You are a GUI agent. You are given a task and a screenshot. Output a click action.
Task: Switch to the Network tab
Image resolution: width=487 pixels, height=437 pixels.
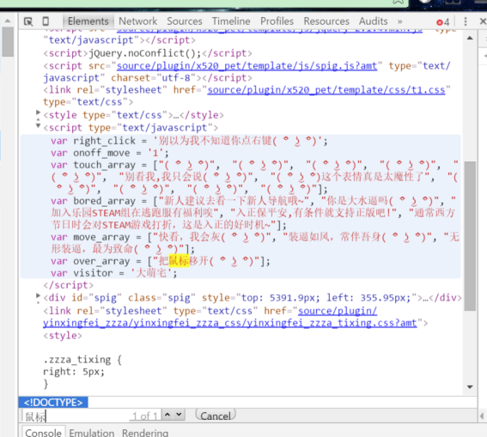pos(138,21)
